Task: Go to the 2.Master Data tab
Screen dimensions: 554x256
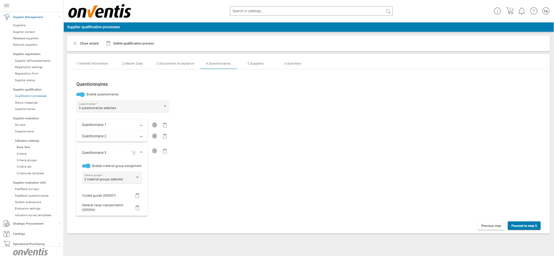Action: coord(132,63)
